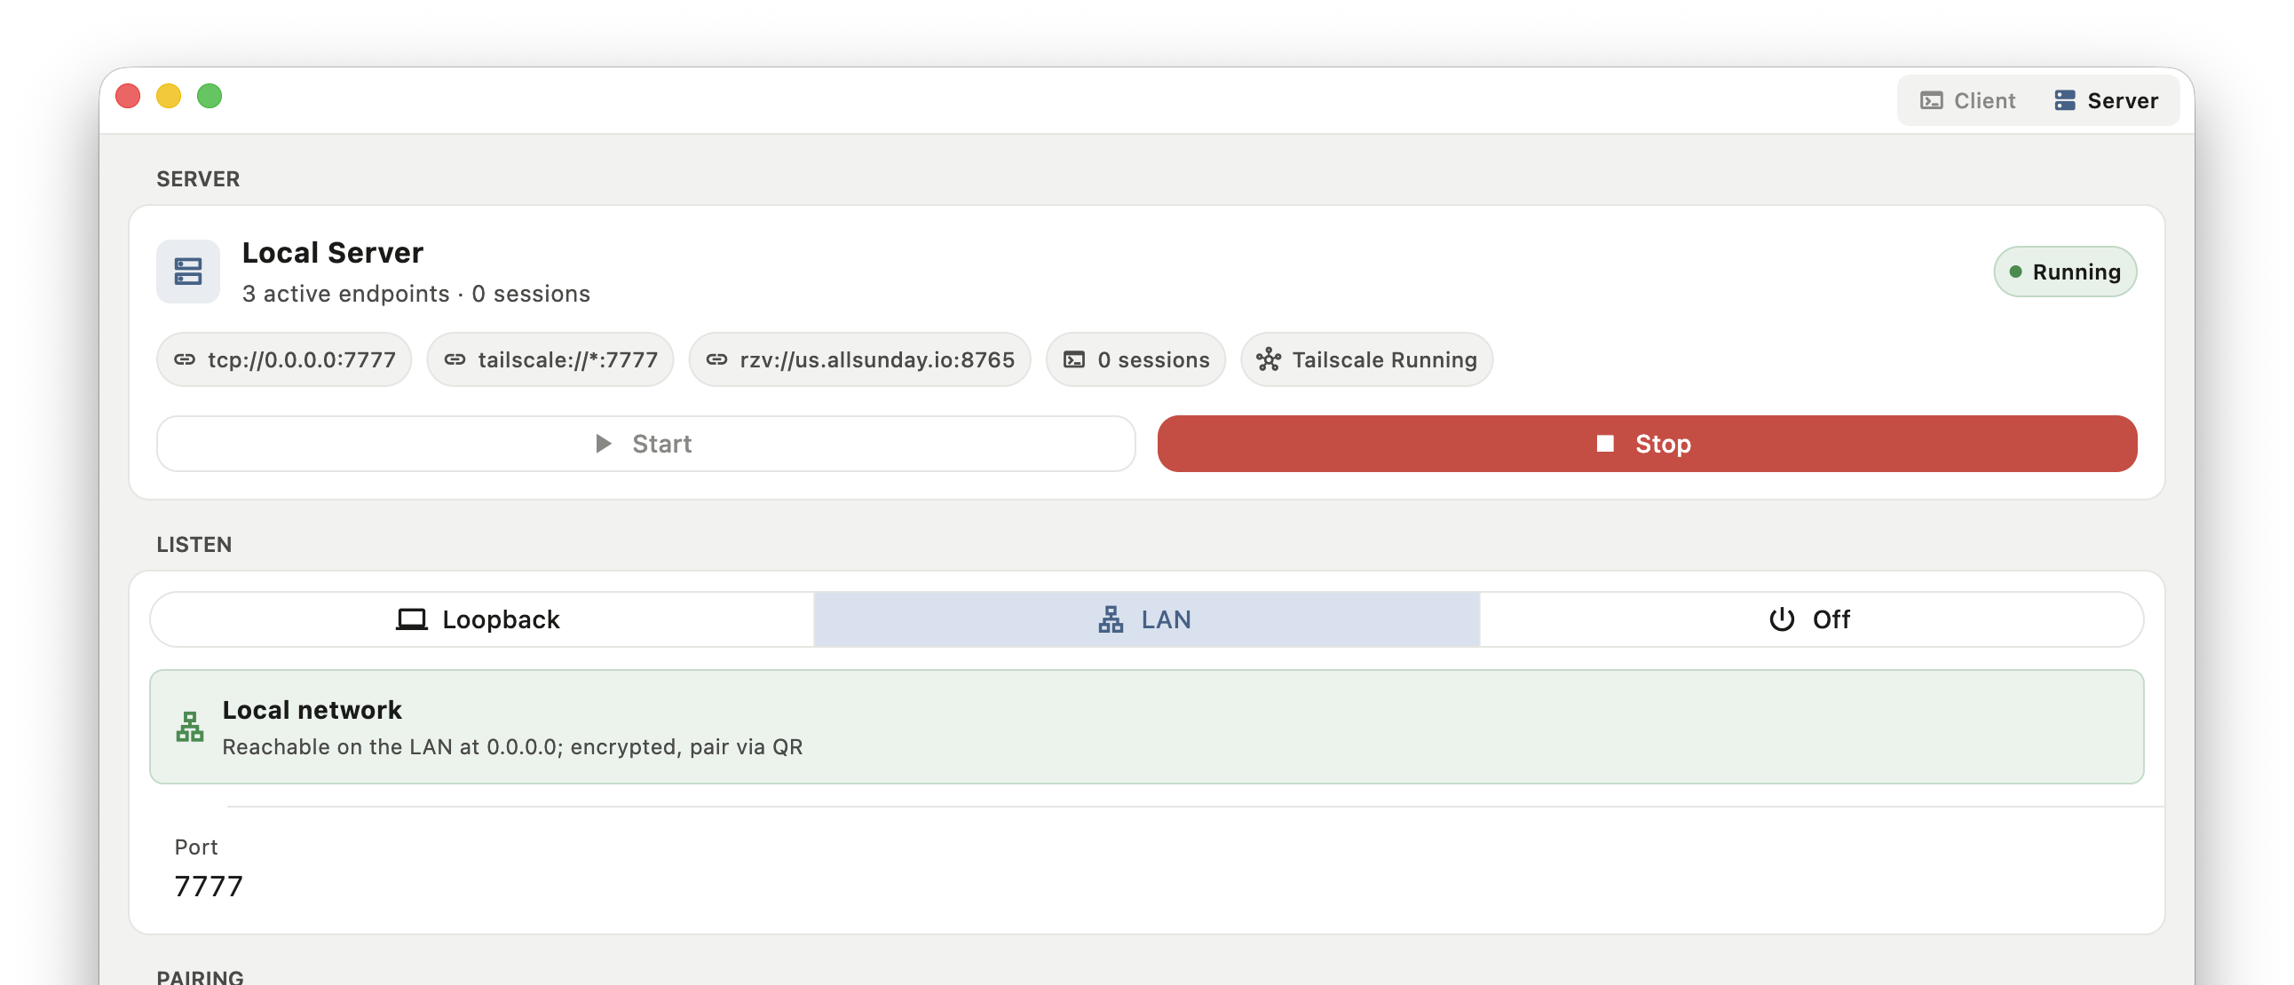Select Loopback listen mode
The width and height of the screenshot is (2294, 985).
[482, 619]
